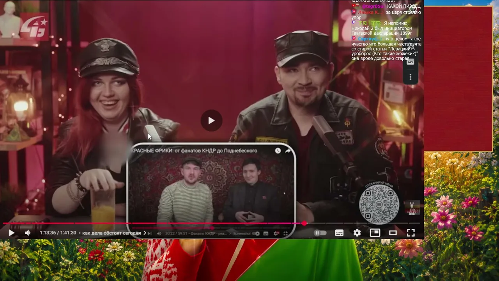This screenshot has width=499, height=281.
Task: Click the embedded video's next-track button
Action: point(149,233)
